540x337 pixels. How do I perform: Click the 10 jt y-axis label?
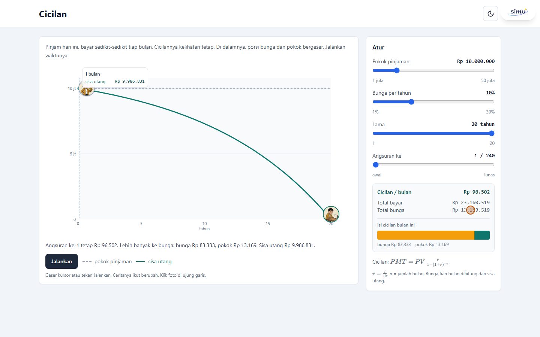pyautogui.click(x=72, y=88)
